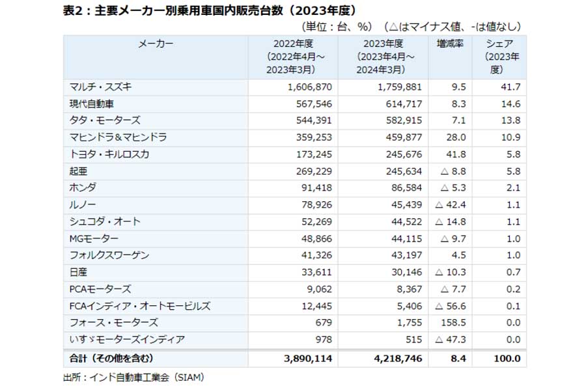Select the value 245,676
586x390 pixels.
pos(404,154)
